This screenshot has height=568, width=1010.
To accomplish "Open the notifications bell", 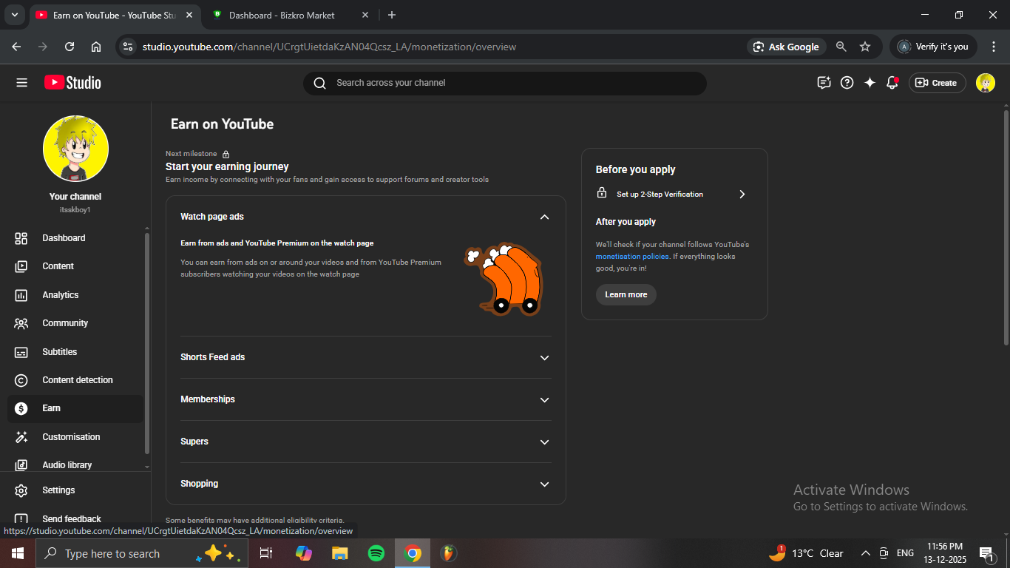I will (892, 83).
